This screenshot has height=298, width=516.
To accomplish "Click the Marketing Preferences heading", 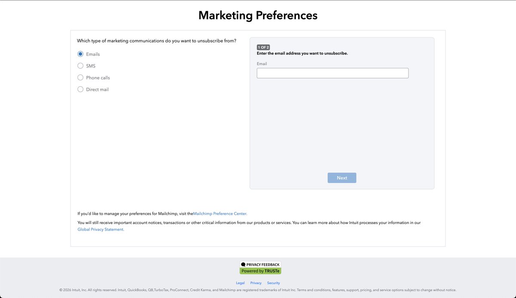I will [258, 15].
